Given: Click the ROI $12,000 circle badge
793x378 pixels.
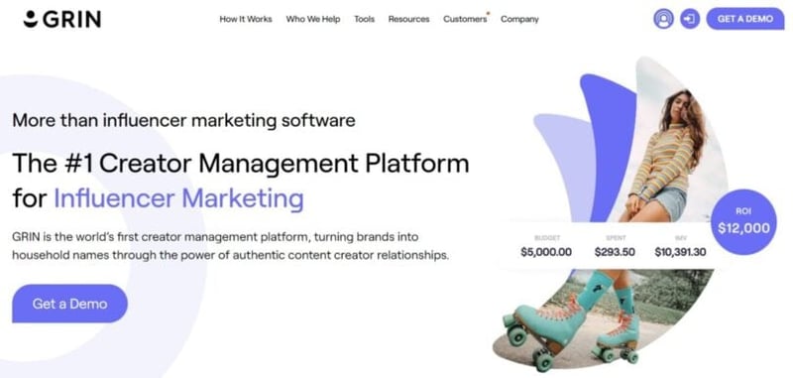Looking at the screenshot, I should 743,221.
